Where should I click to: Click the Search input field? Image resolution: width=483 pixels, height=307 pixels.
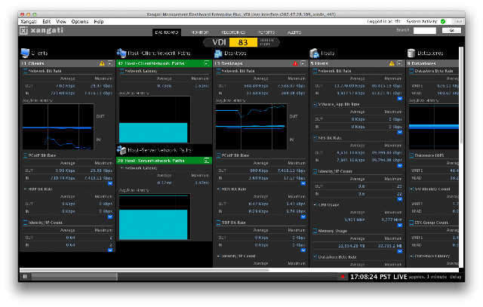coord(424,30)
